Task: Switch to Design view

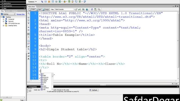Action: tap(46, 10)
